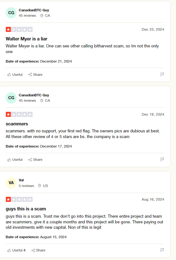Share Val's Aug 16, 2024 review

click(x=38, y=250)
